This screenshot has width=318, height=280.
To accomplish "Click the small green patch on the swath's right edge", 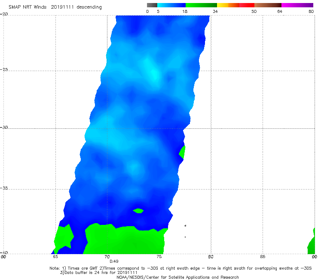I will click(x=182, y=152).
